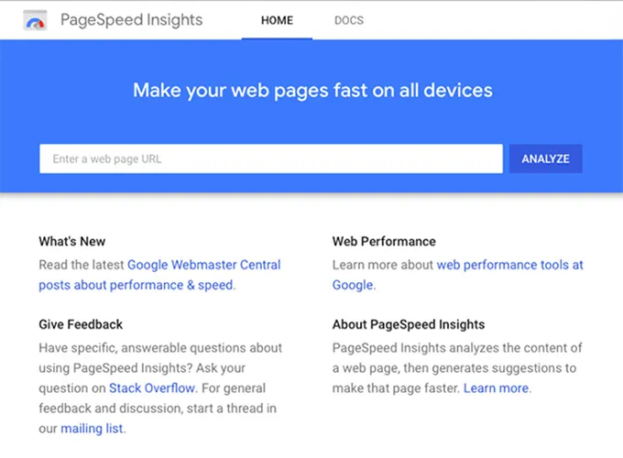Image resolution: width=623 pixels, height=458 pixels.
Task: Open the Google Webmaster Central link
Action: point(203,265)
